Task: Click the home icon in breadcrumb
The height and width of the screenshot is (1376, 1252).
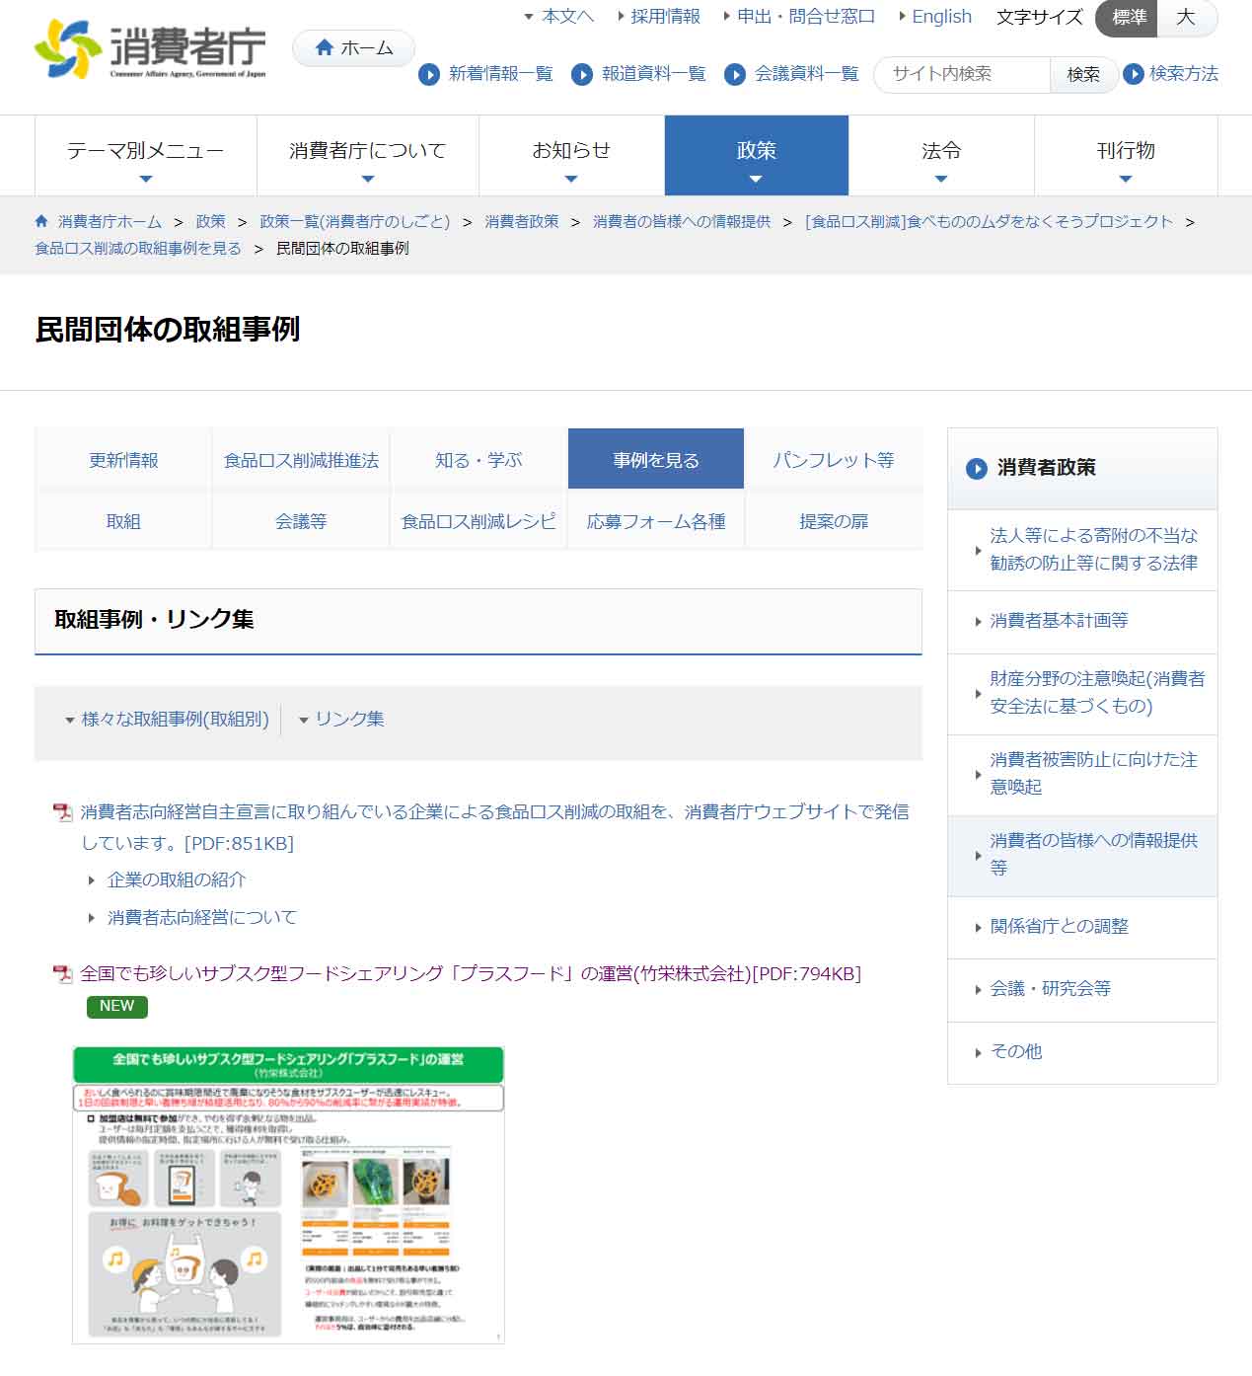Action: [x=41, y=221]
